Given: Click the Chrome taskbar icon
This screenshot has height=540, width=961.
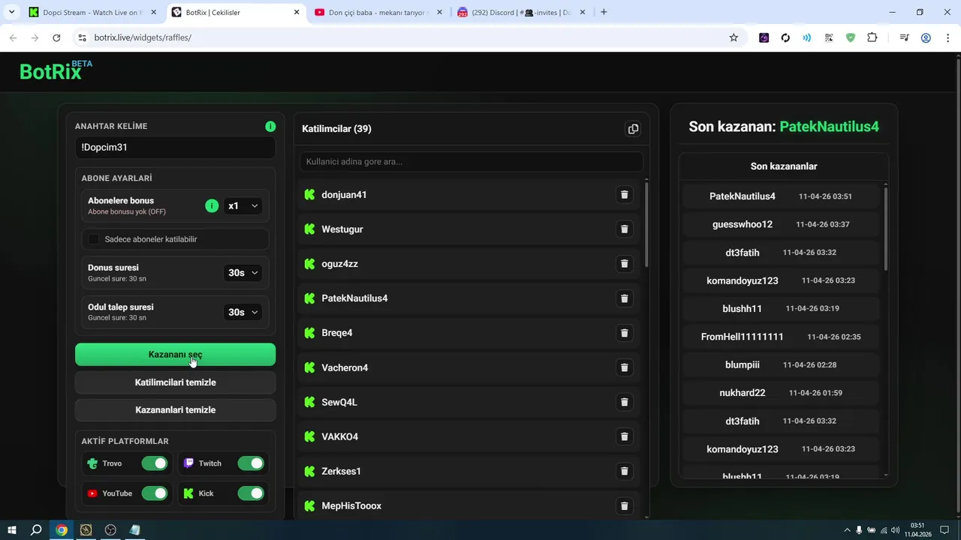Looking at the screenshot, I should point(62,530).
